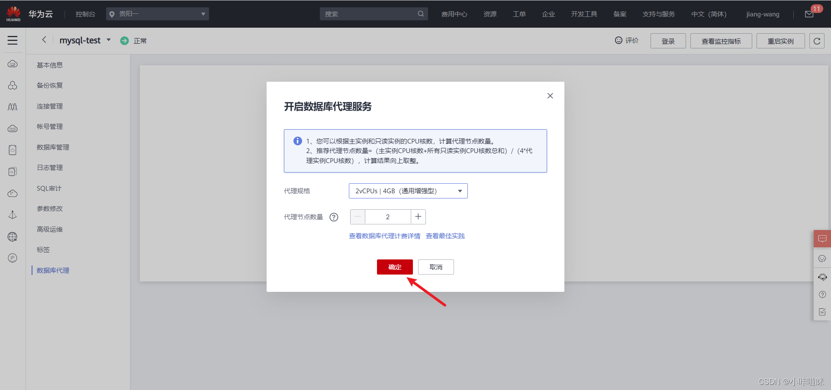
Task: Open 查看最佳实践 link
Action: coord(445,236)
